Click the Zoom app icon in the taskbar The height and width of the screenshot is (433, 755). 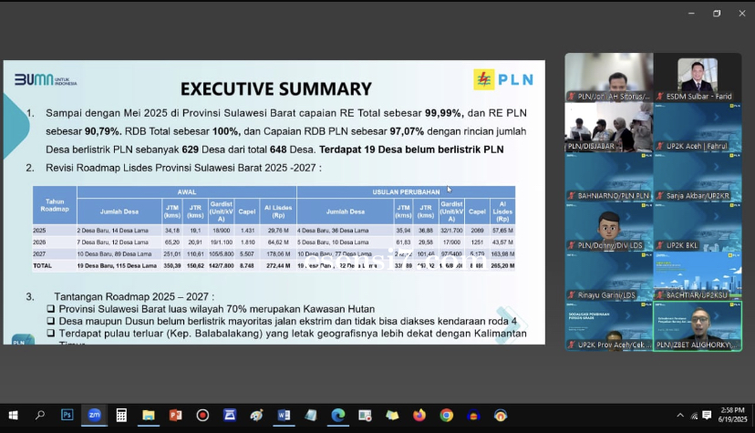[94, 415]
